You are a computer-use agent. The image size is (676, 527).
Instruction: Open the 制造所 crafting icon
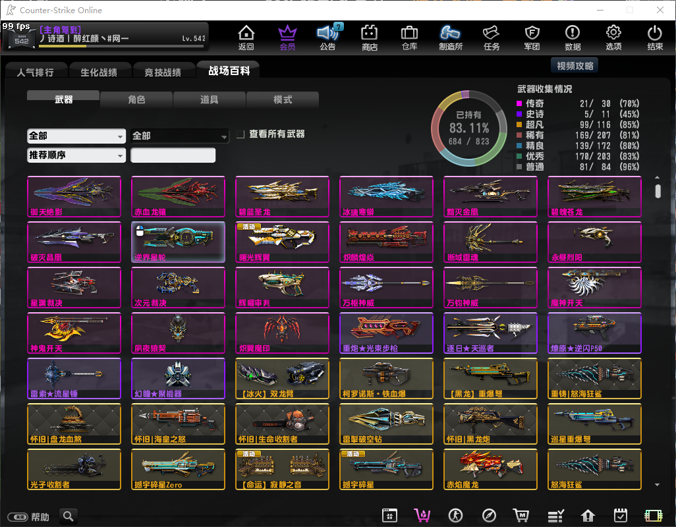click(x=451, y=37)
